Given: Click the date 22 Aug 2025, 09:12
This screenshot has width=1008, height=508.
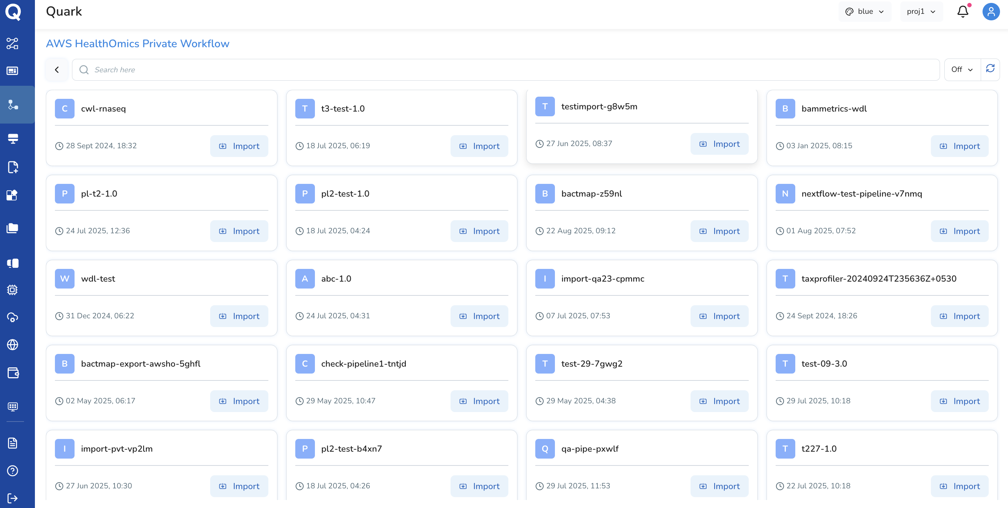Looking at the screenshot, I should pos(581,231).
